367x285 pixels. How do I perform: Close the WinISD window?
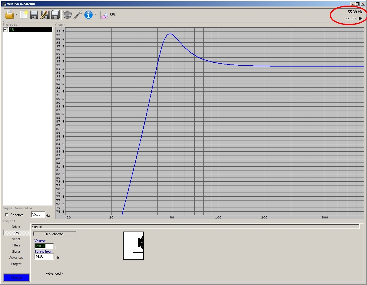(x=363, y=4)
